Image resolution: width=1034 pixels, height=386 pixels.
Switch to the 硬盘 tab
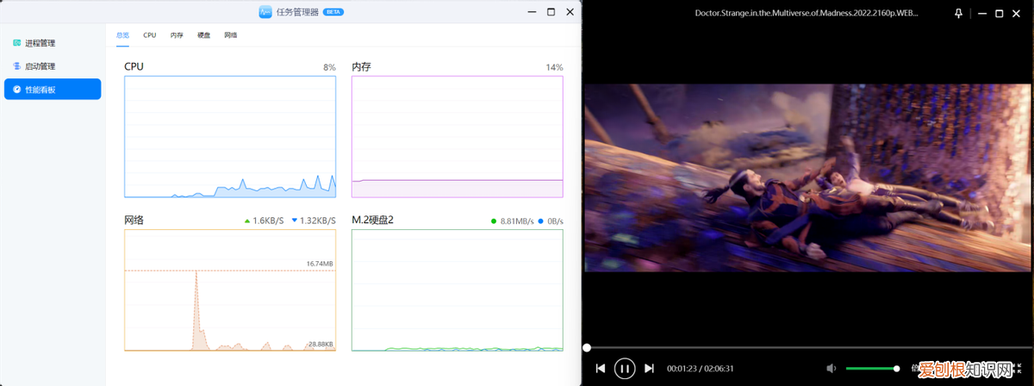coord(203,35)
